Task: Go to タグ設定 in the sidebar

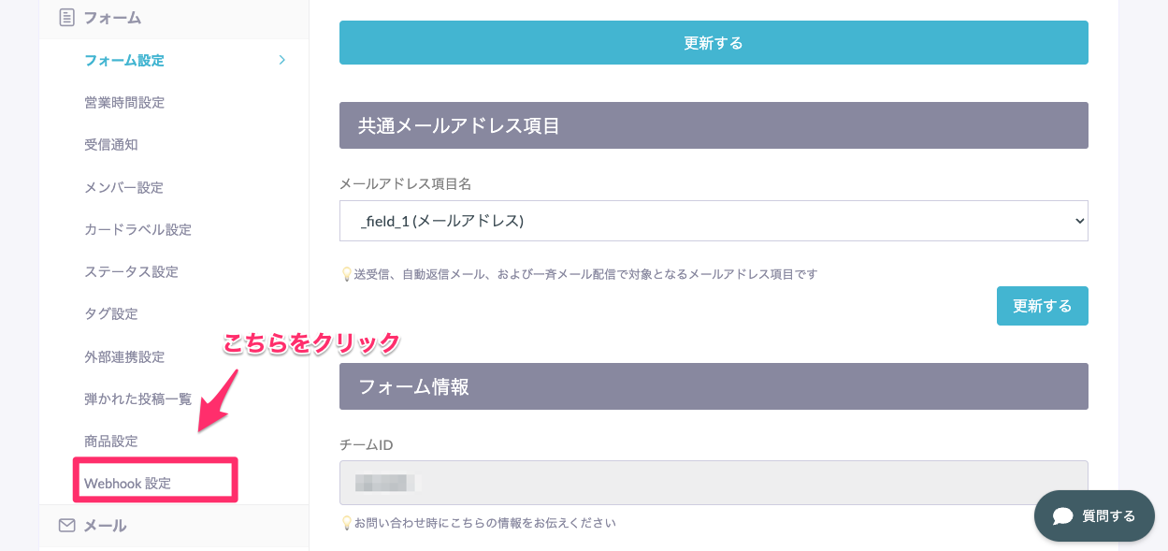Action: click(x=111, y=313)
